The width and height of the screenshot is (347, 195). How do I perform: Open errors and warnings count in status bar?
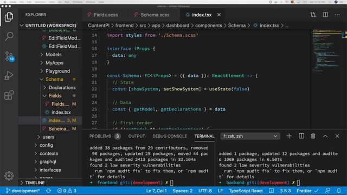[67, 191]
